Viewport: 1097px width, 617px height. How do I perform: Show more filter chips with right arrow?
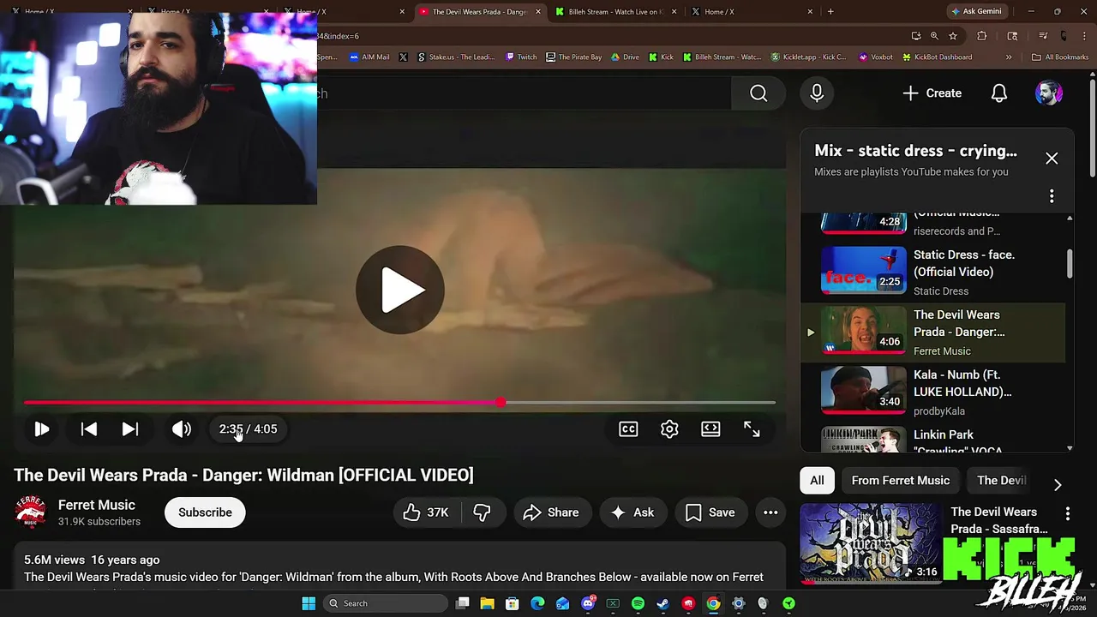click(x=1058, y=484)
